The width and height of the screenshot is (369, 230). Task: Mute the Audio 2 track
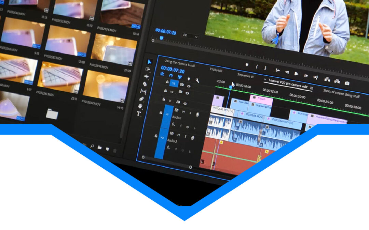pyautogui.click(x=179, y=135)
